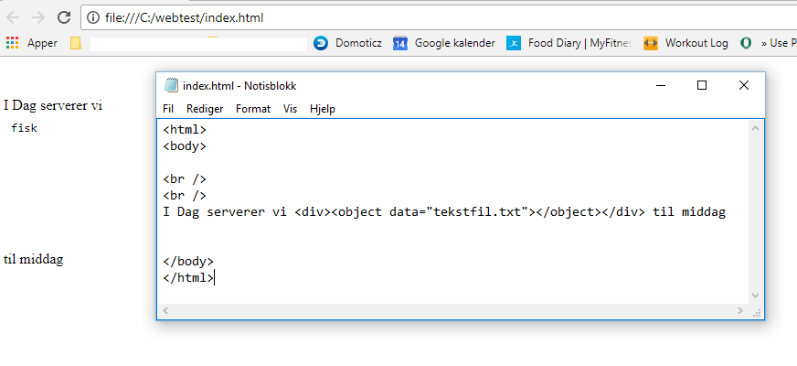Open the Apper apps grid shortcut
The image size is (797, 366).
31,43
